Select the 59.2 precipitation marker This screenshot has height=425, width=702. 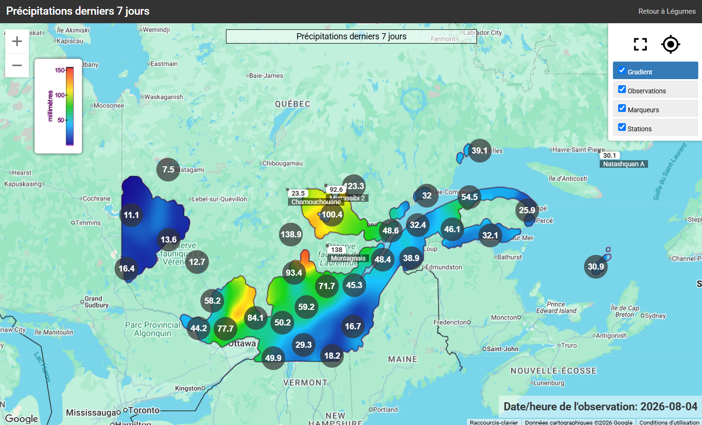pyautogui.click(x=306, y=307)
